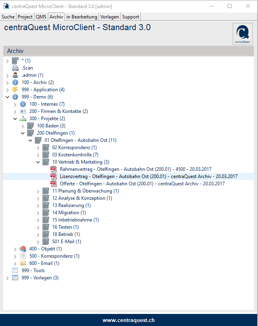Click the Firmen & Kontakte contact card icon
Image resolution: width=258 pixels, height=326 pixels.
23,111
